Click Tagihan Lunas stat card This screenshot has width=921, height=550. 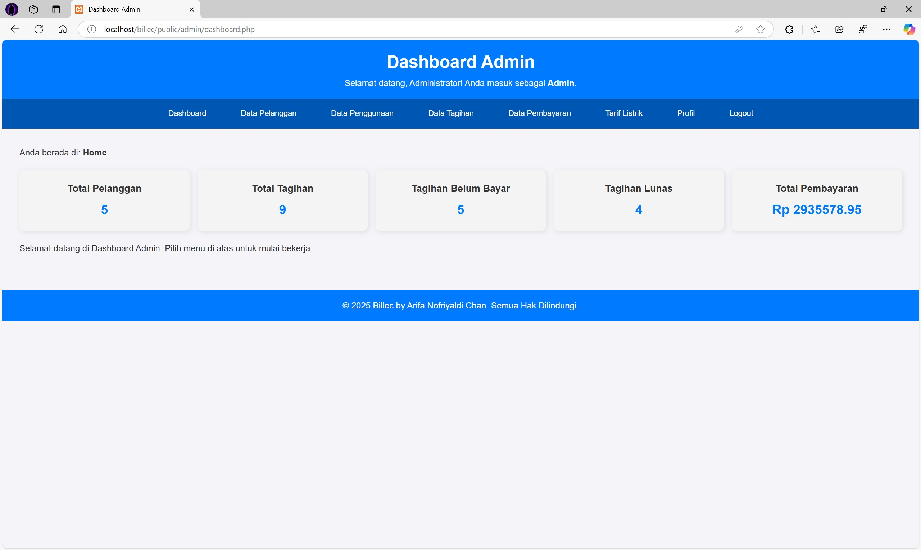click(639, 199)
